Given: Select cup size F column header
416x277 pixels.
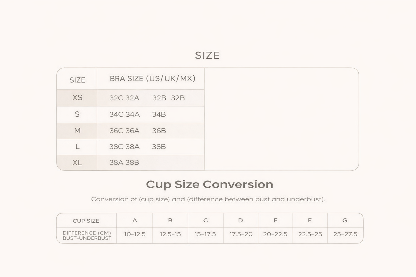Looking at the screenshot, I should tap(310, 220).
